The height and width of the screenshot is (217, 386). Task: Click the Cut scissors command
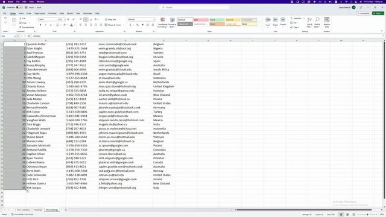[22, 19]
